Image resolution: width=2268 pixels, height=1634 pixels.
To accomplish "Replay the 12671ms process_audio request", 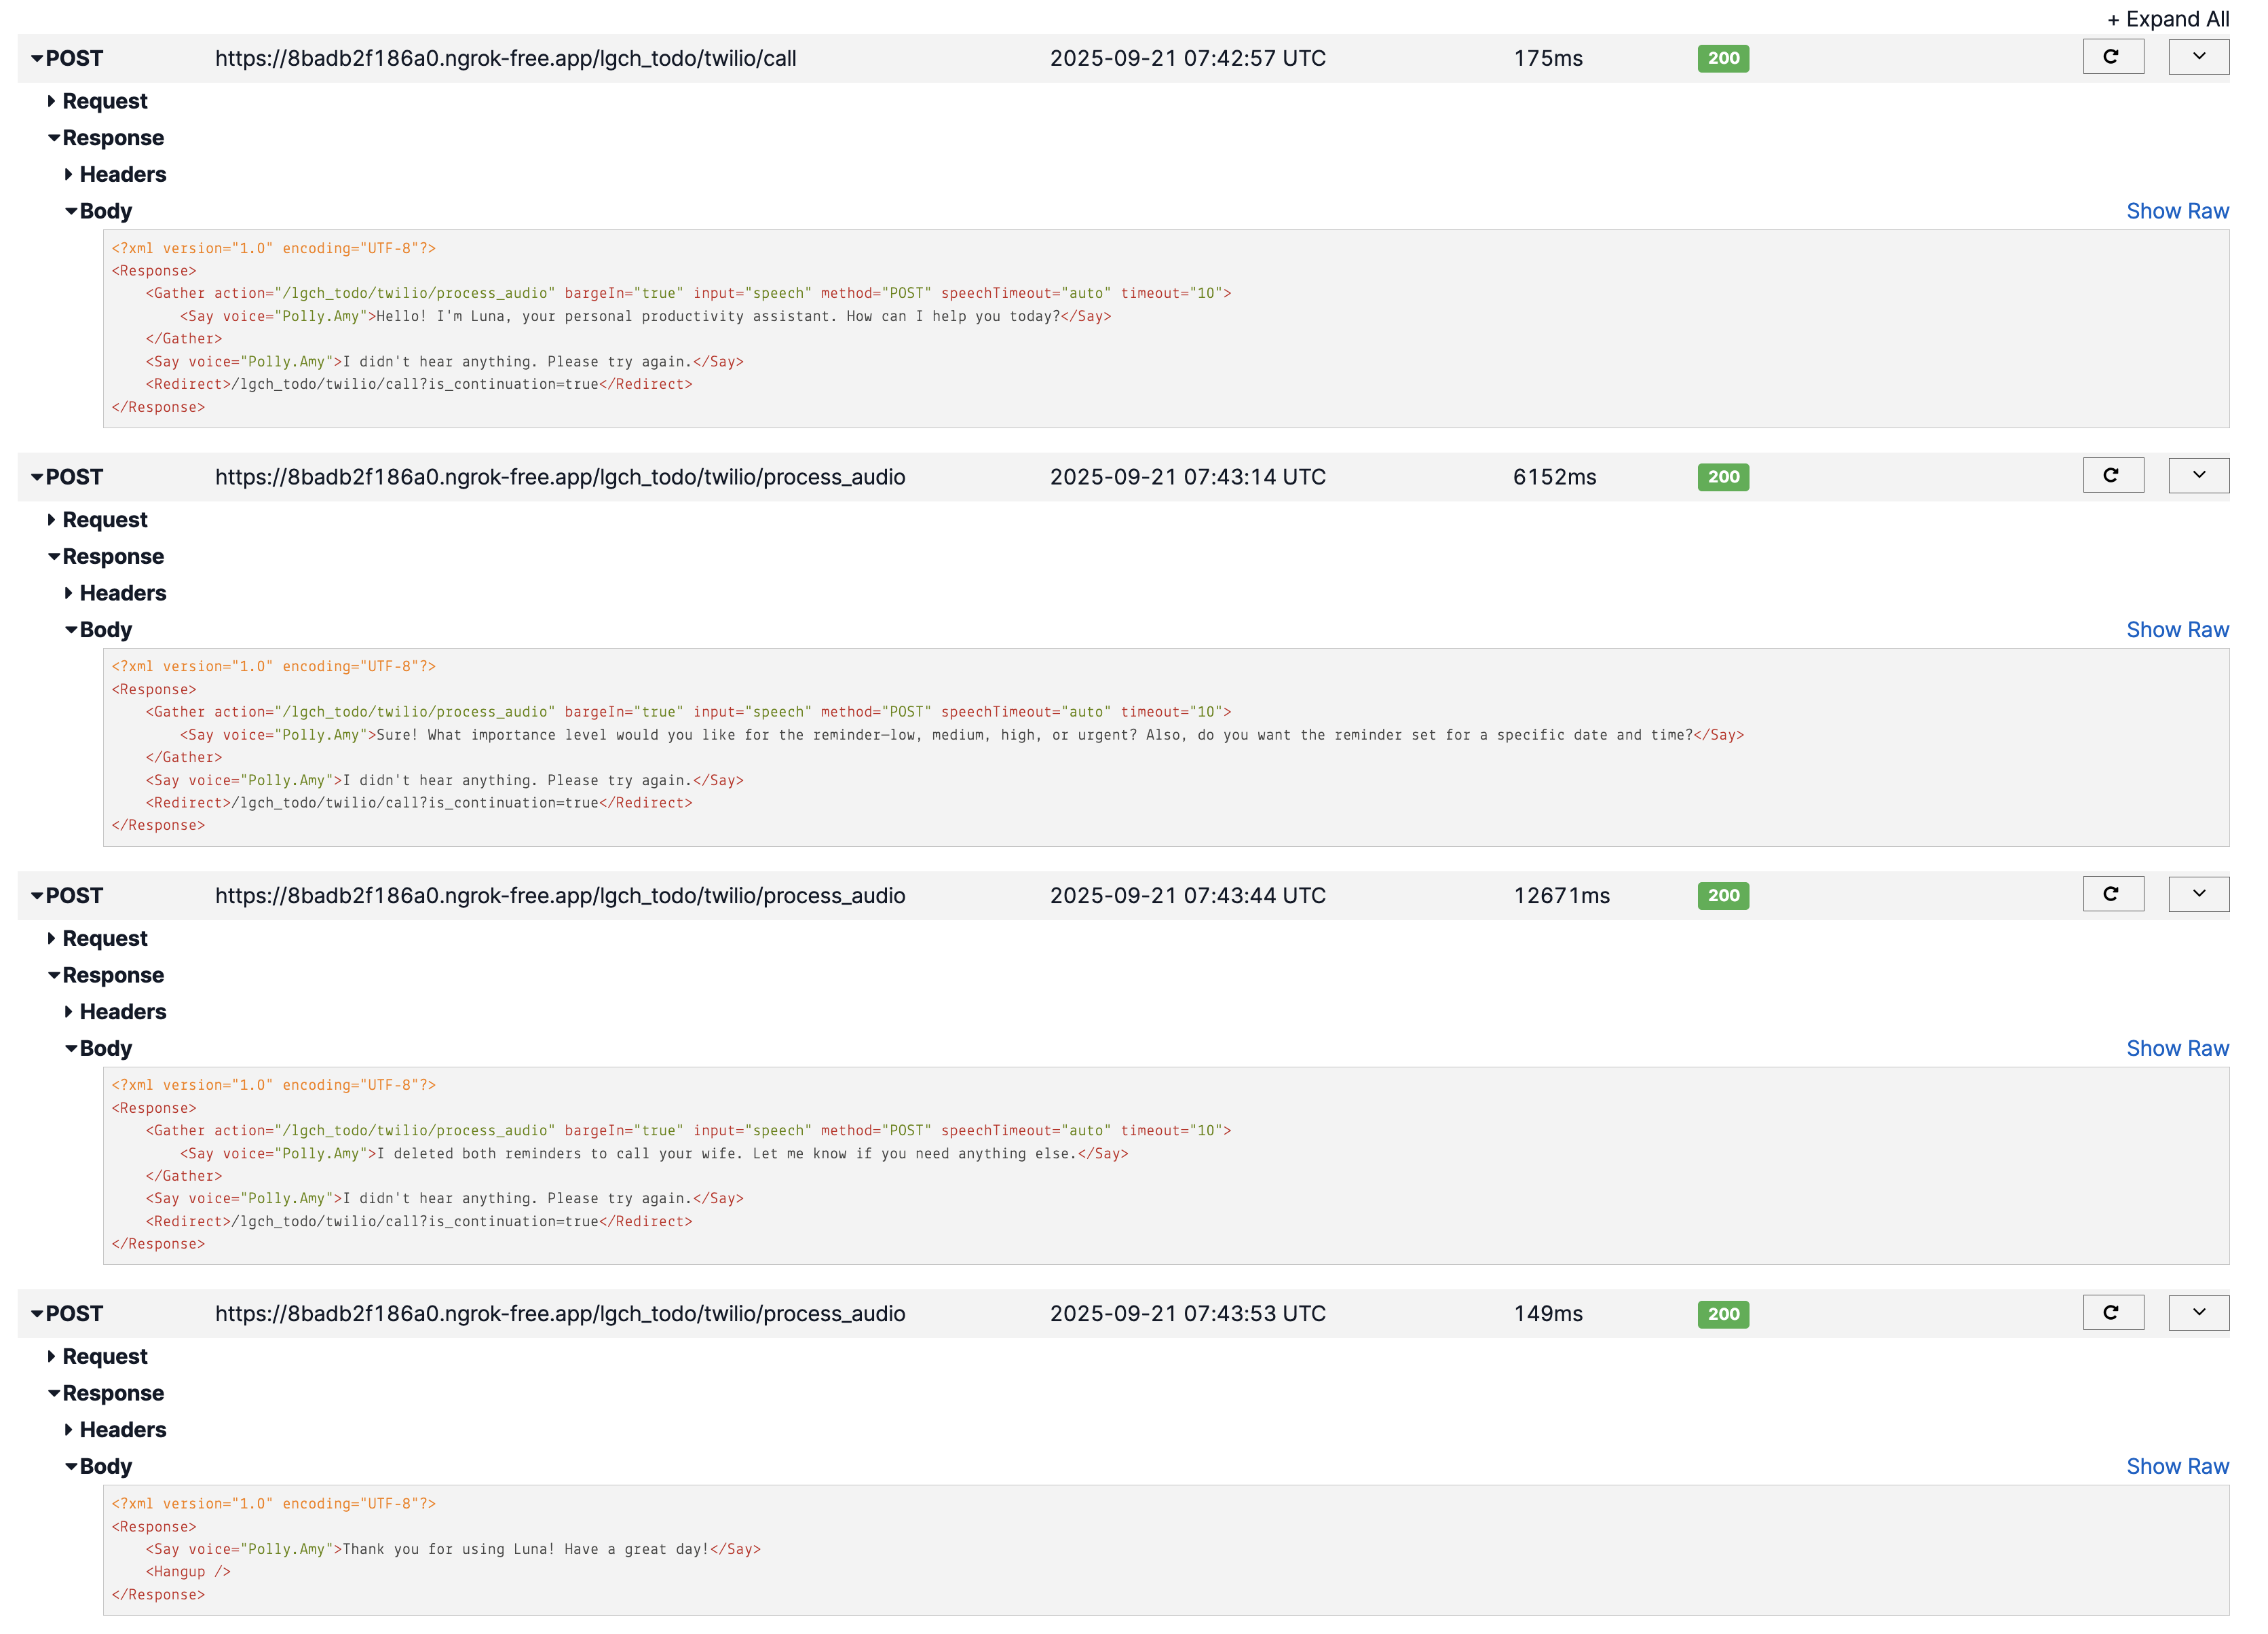I will (x=2113, y=893).
